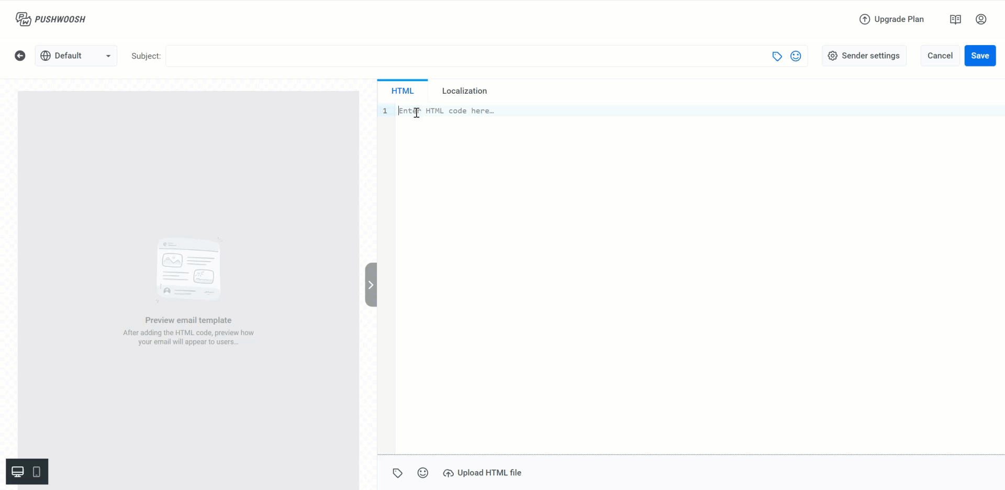Focus the Subject input field
This screenshot has height=490, width=1005.
point(466,56)
